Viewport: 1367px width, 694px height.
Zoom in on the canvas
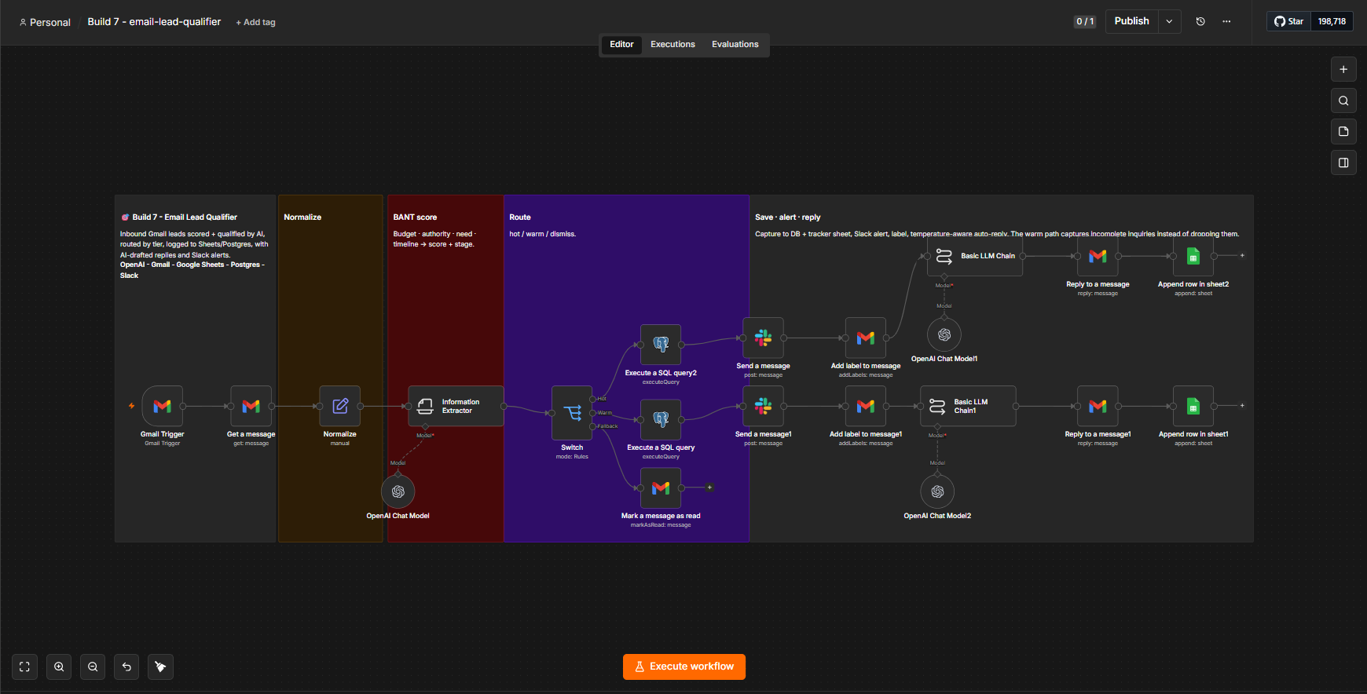(59, 667)
